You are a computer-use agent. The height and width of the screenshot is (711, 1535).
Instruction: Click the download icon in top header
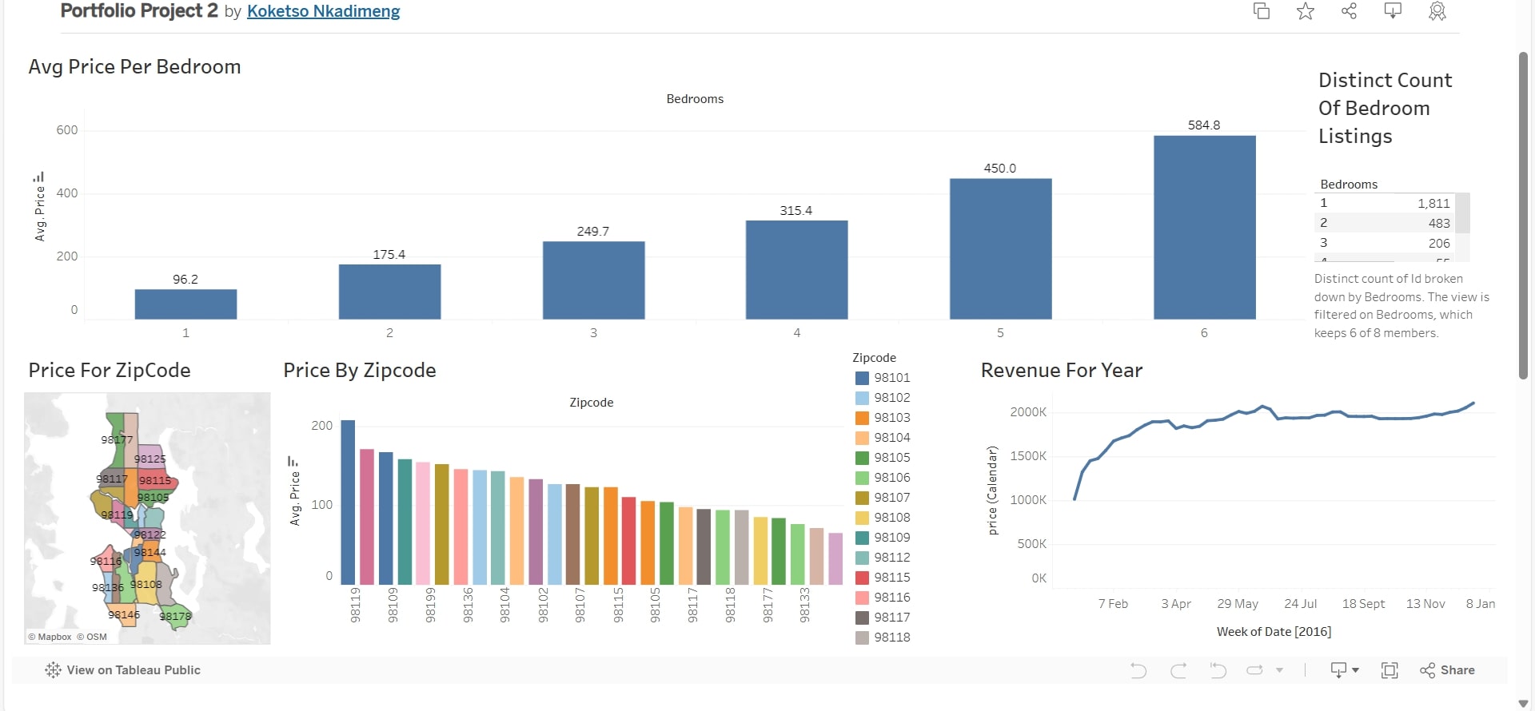pos(1393,11)
